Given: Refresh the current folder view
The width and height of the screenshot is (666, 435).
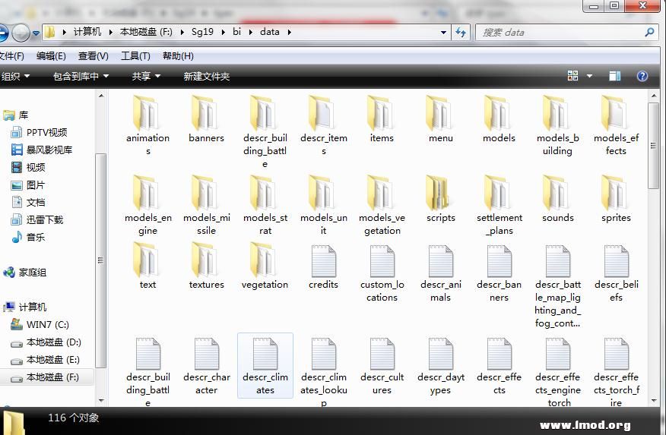Looking at the screenshot, I should pos(461,32).
